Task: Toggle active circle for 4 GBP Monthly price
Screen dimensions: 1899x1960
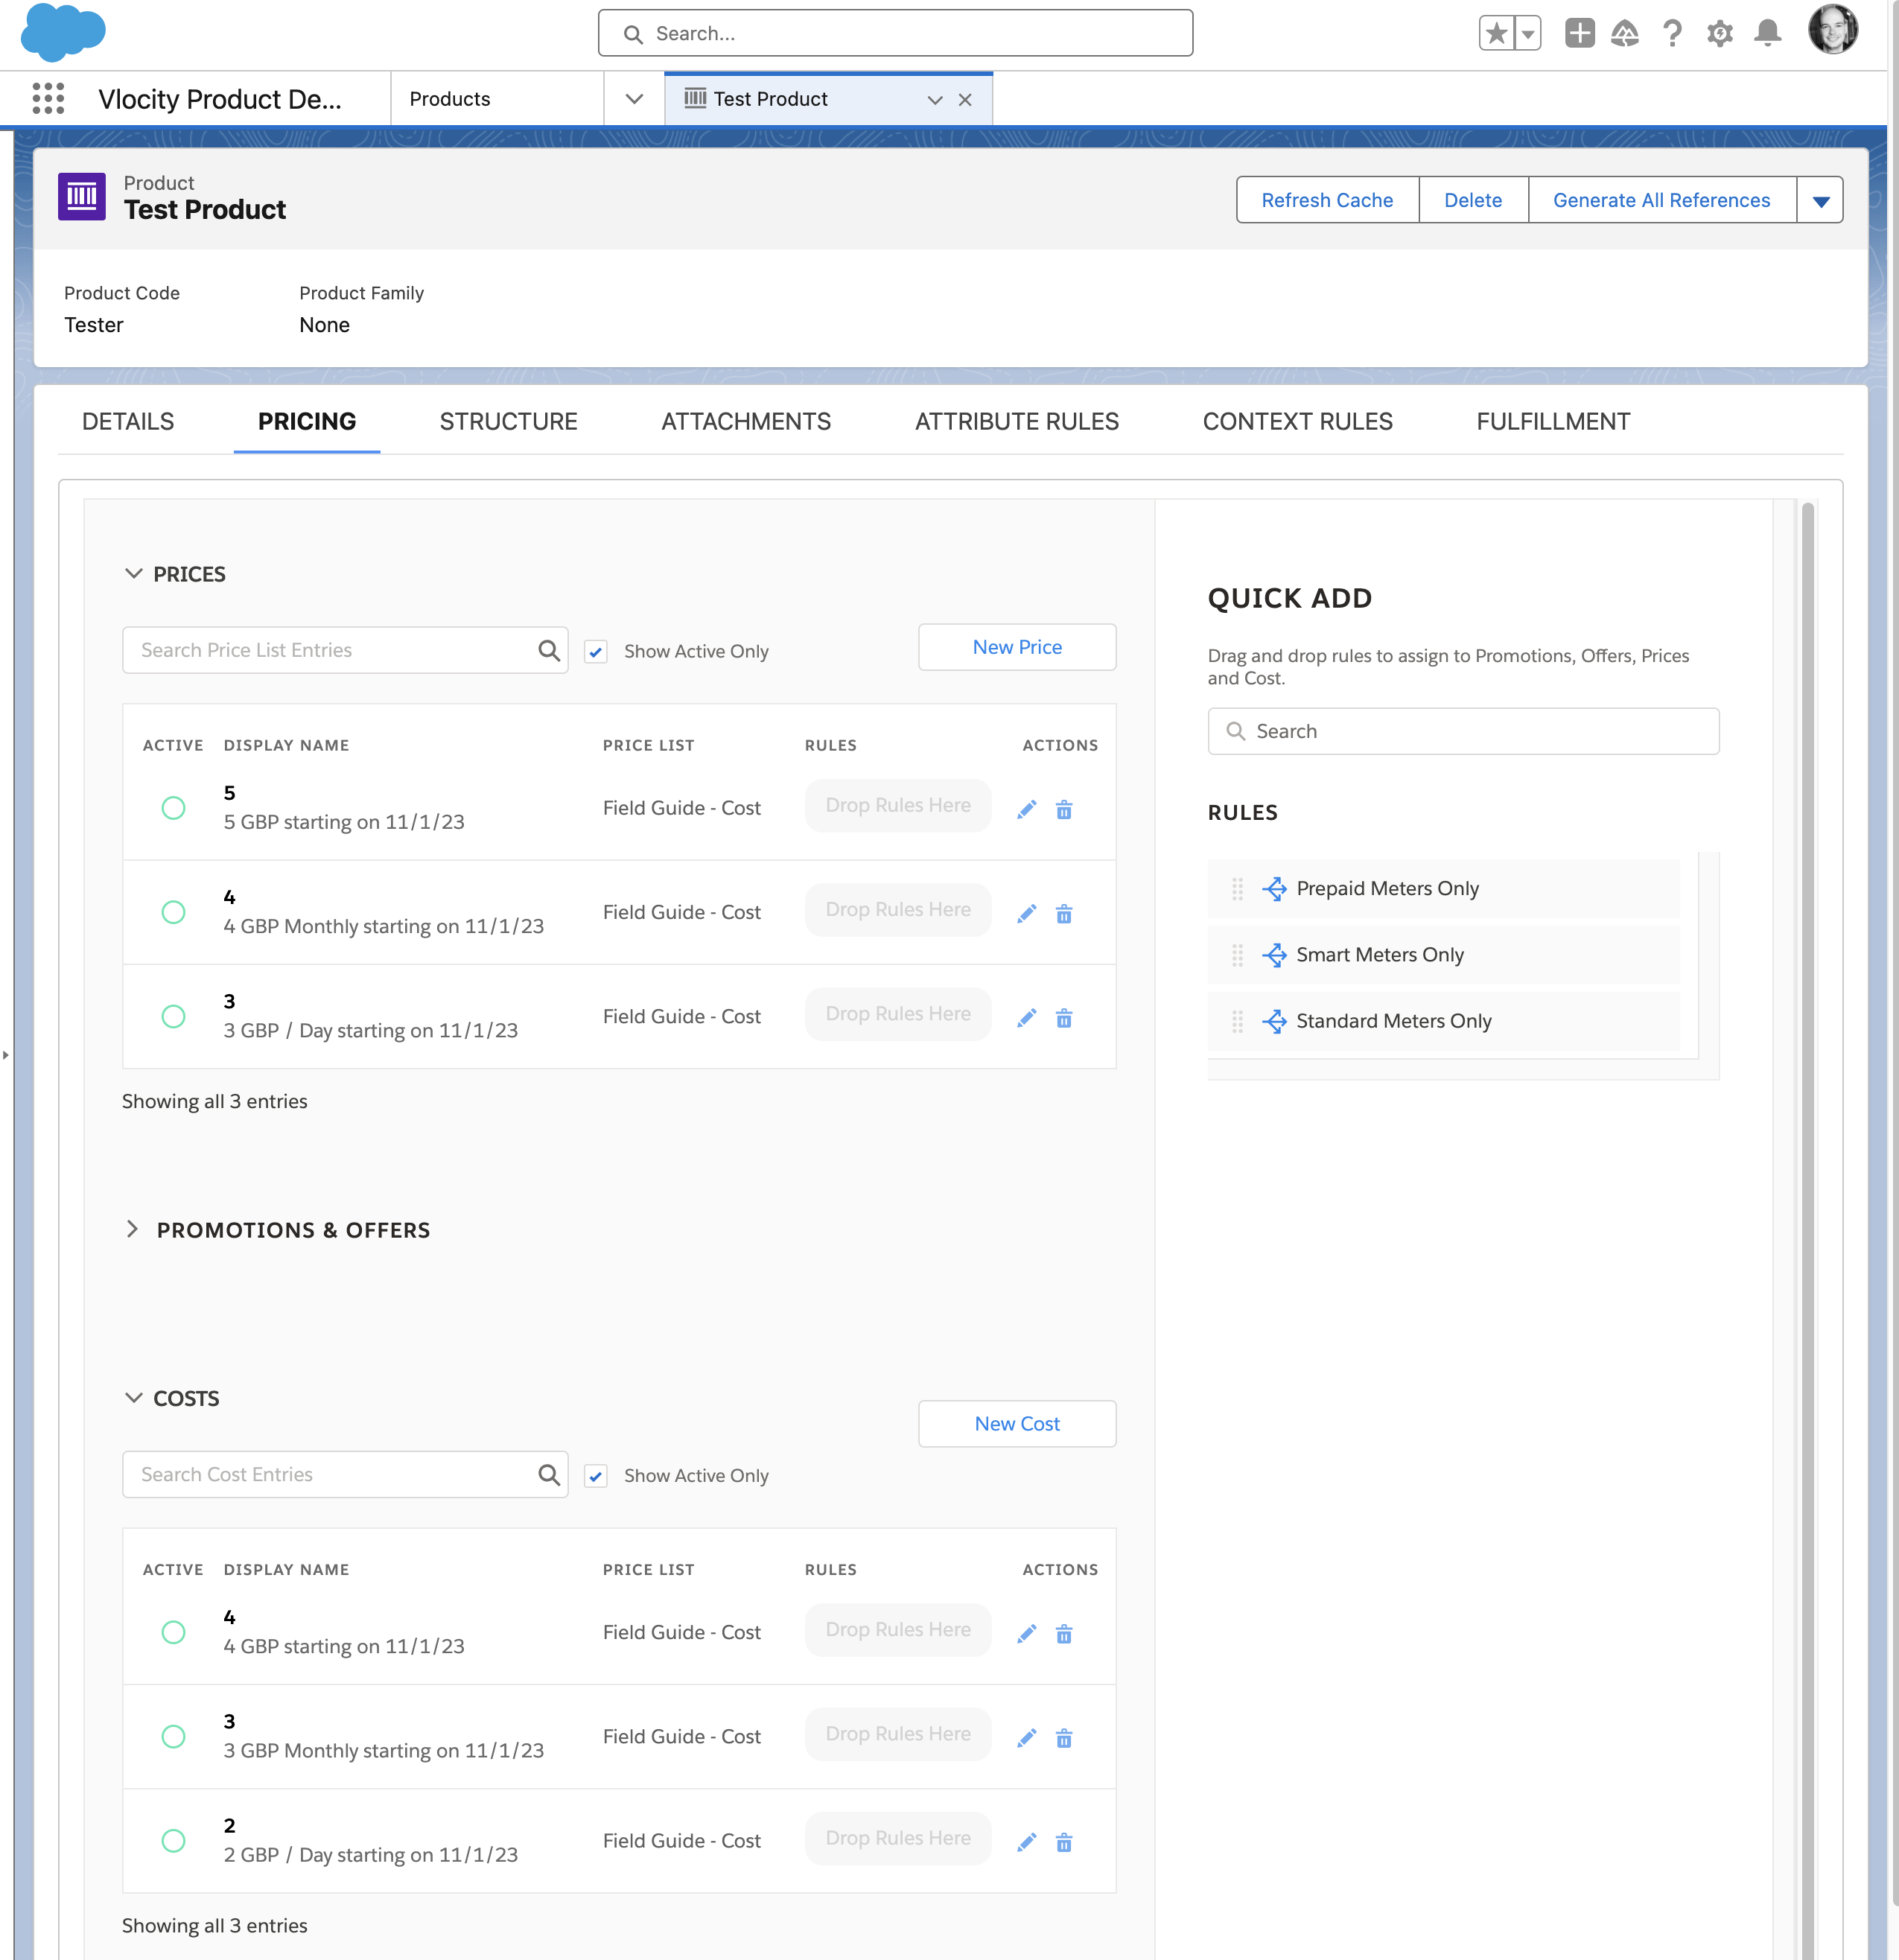Action: click(x=173, y=911)
